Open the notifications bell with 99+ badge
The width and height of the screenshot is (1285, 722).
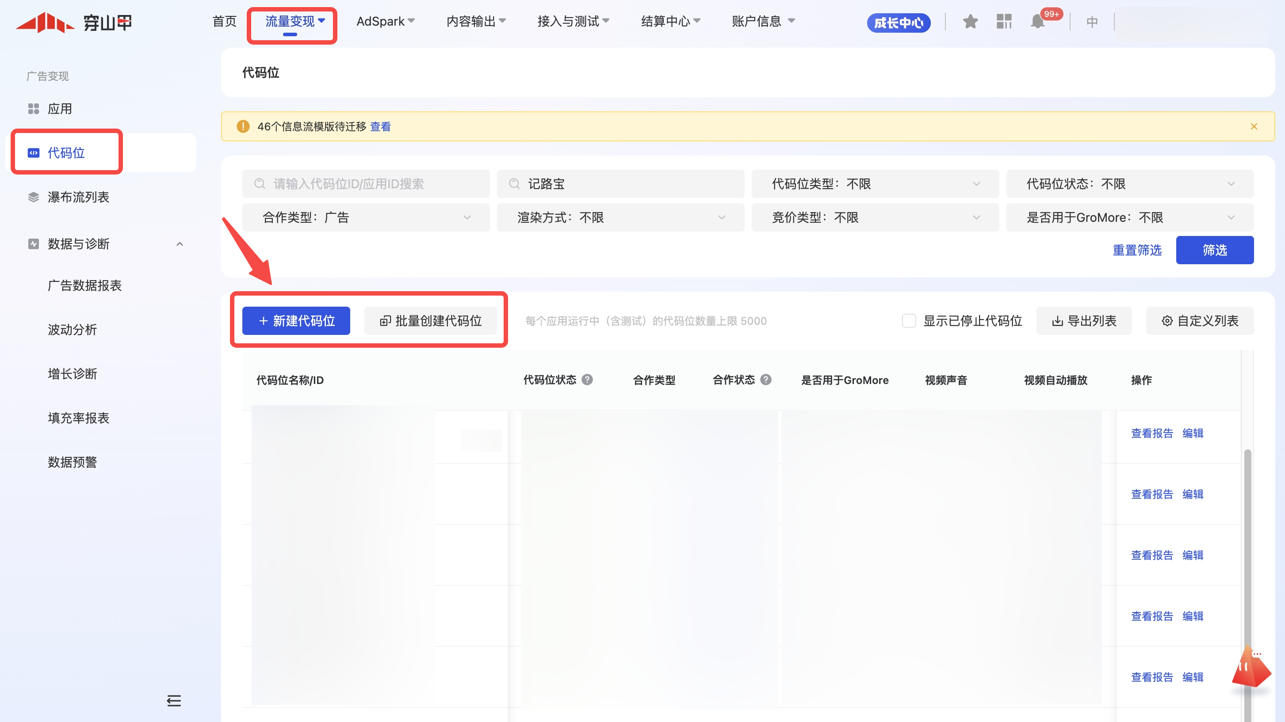coord(1037,22)
